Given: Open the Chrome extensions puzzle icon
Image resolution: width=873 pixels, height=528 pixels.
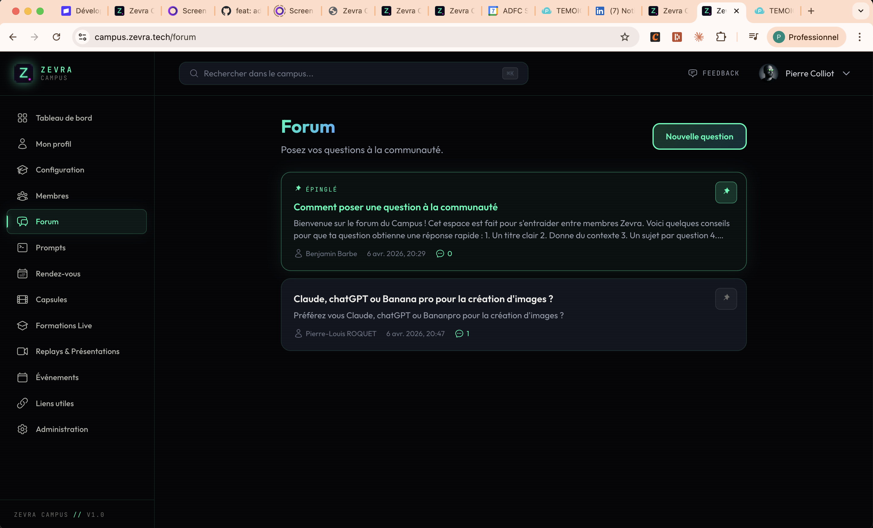Looking at the screenshot, I should click(721, 37).
